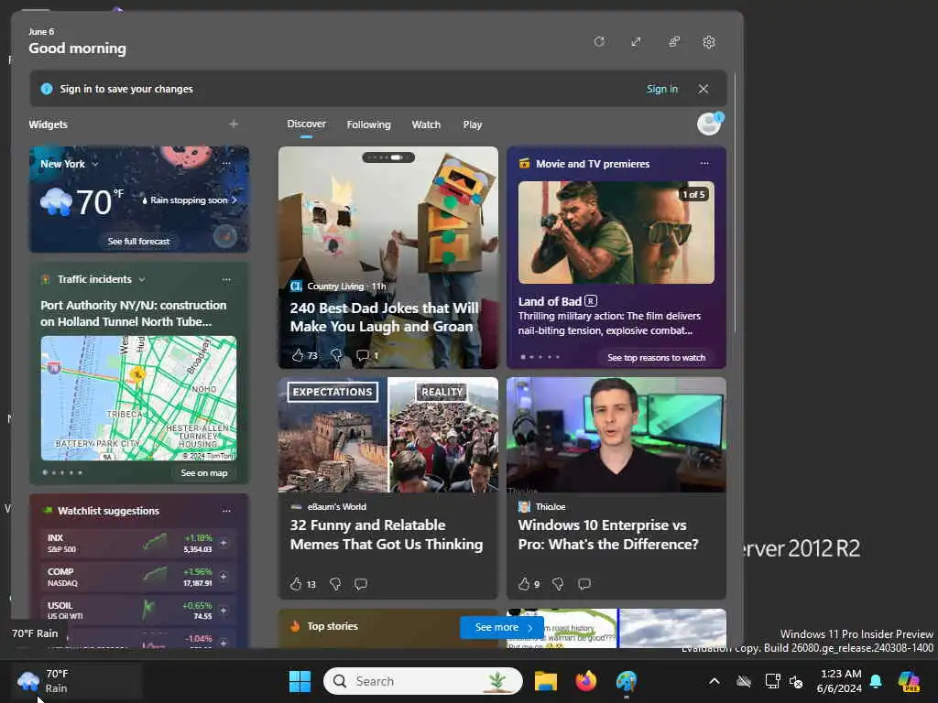Click the See more button
938x703 pixels.
(502, 627)
